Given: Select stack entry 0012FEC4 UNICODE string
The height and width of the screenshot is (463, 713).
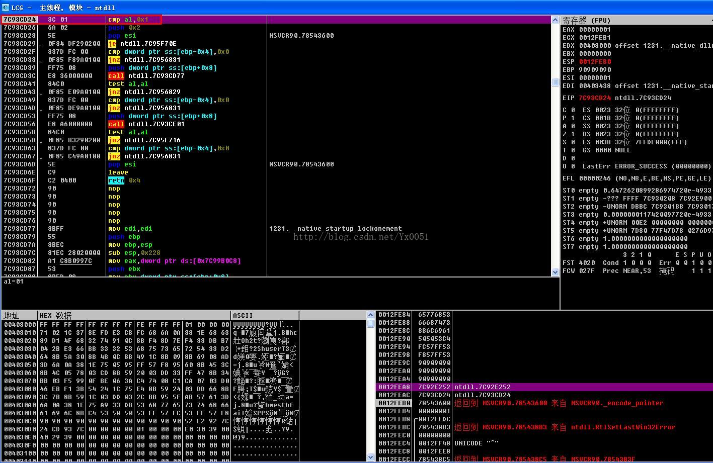Looking at the screenshot, I should pos(544,443).
